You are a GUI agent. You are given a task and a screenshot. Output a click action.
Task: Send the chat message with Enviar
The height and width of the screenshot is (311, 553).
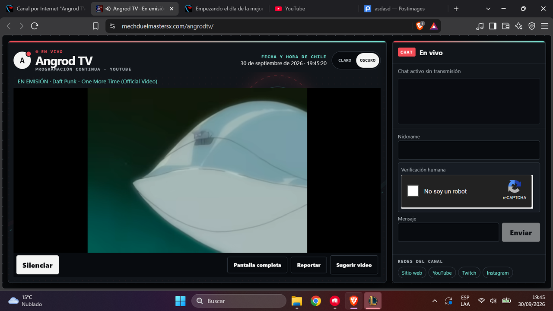[521, 232]
